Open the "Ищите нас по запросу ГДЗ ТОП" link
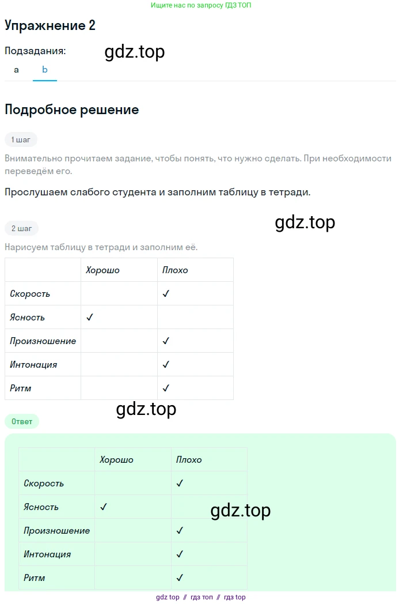 pos(201,5)
